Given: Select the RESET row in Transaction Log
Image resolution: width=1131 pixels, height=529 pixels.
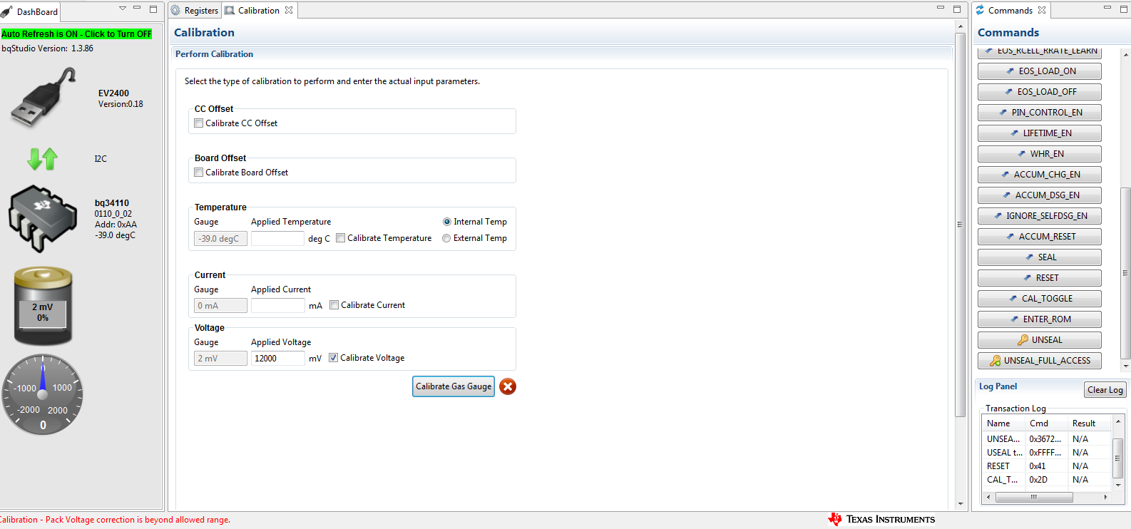Looking at the screenshot, I should 1046,466.
